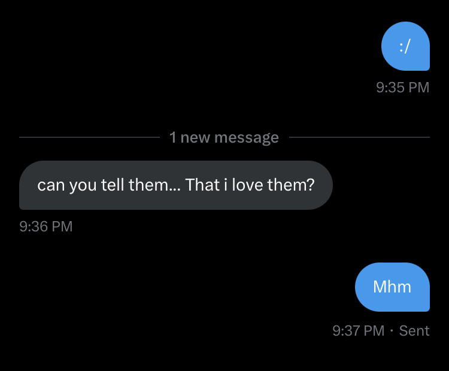Screen dimensions: 449x371
Task: Click the ellipsis in the received message
Action: 175,187
